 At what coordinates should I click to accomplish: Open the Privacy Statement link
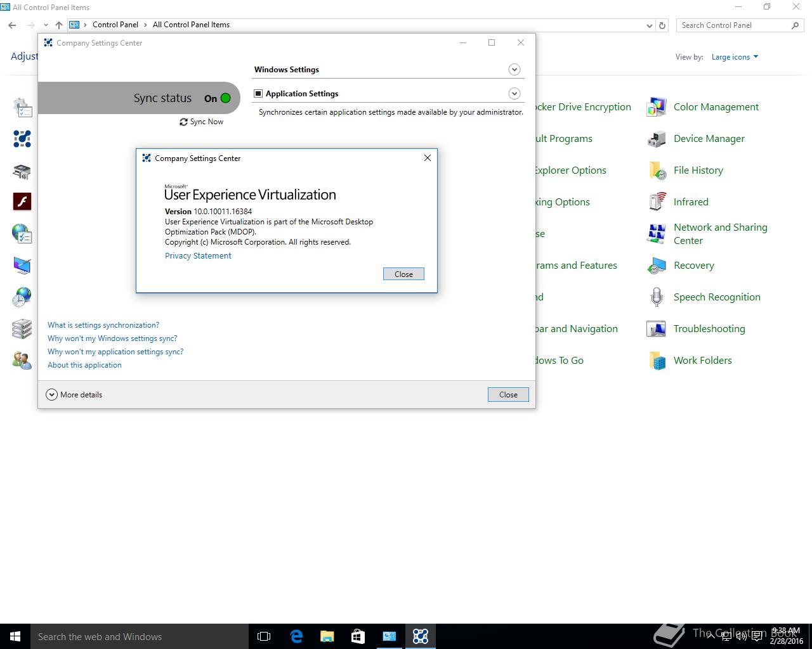[x=198, y=255]
